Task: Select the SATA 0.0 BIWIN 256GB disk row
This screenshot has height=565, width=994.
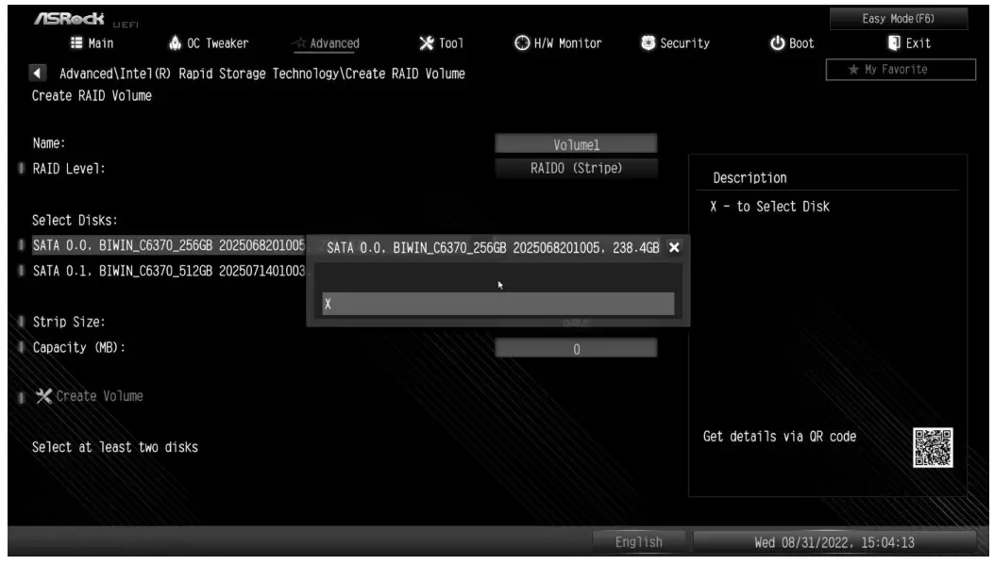Action: pos(169,245)
